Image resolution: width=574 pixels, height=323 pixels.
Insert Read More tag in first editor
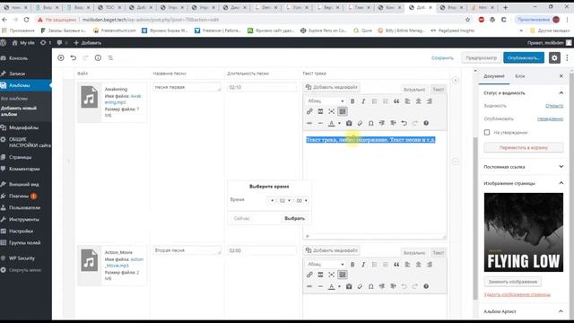320,111
